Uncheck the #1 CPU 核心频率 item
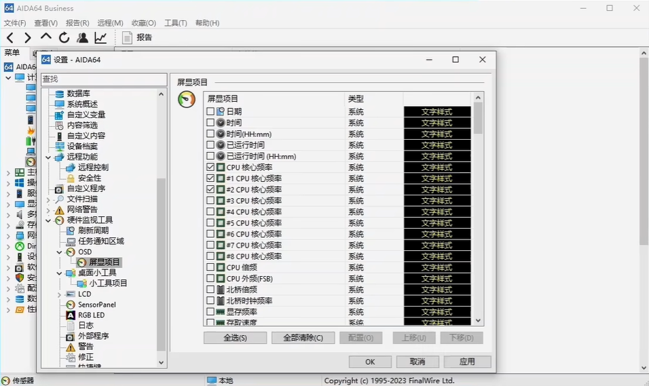Image resolution: width=649 pixels, height=386 pixels. 210,178
